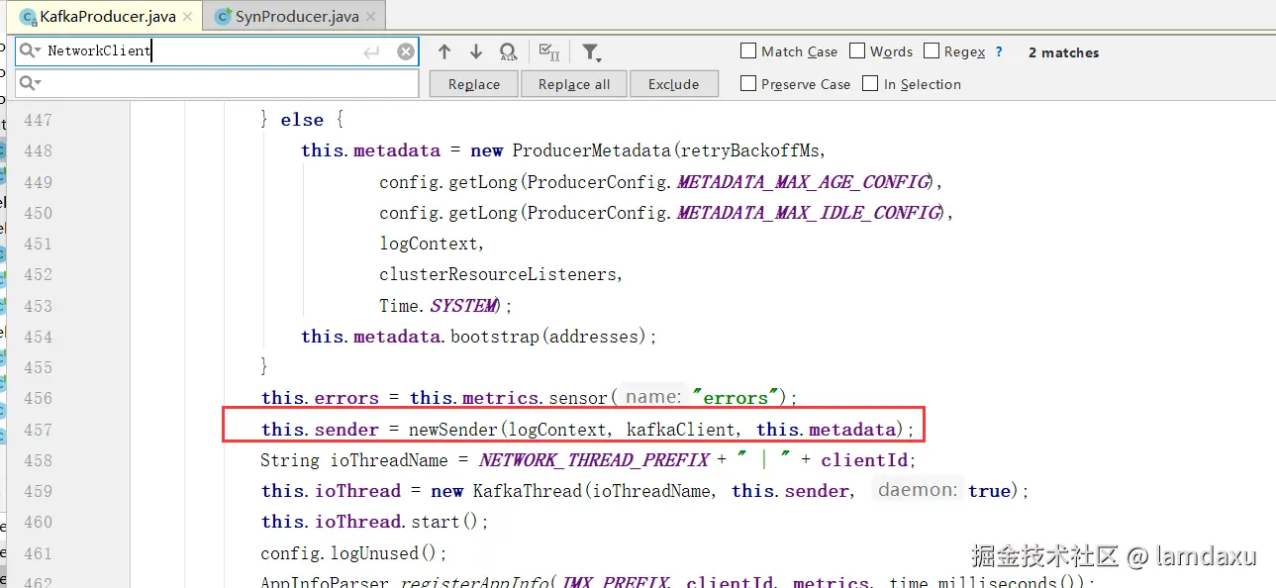Screen dimensions: 1276x588
Task: Open the regex help question mark
Action: pyautogui.click(x=999, y=51)
